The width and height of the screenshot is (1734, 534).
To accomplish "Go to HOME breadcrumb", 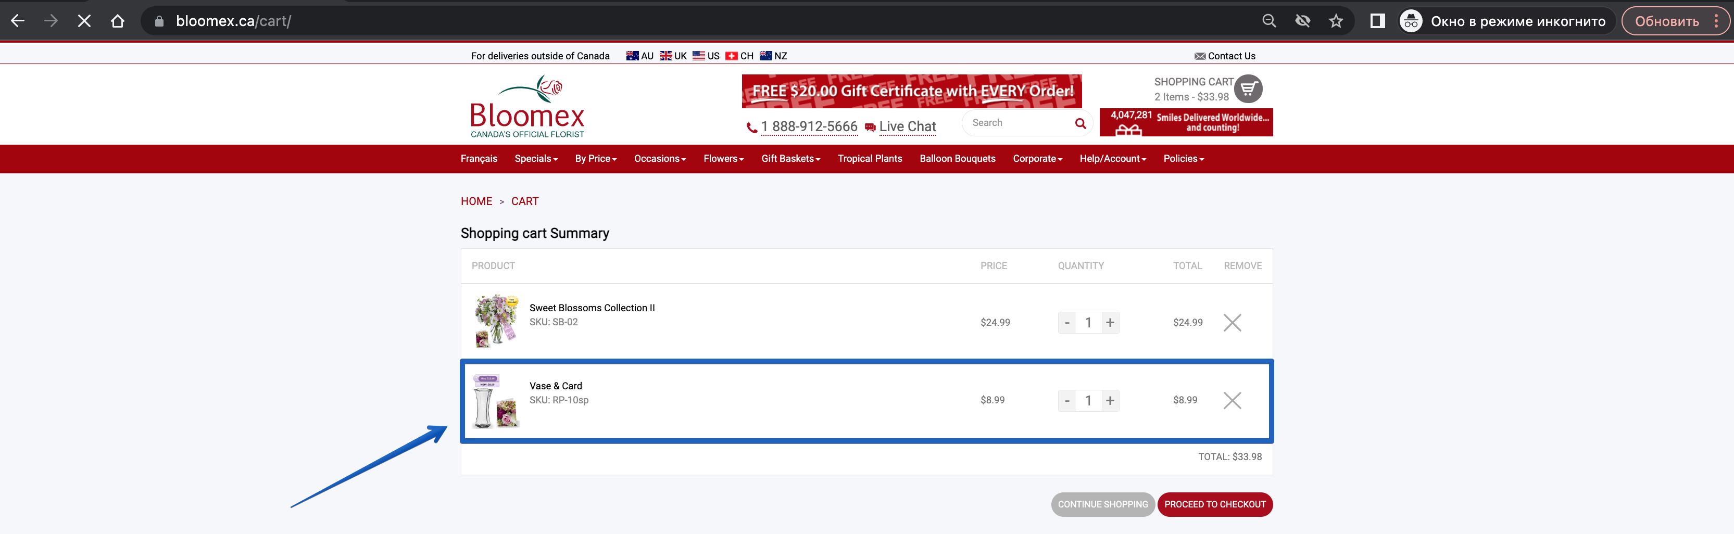I will pyautogui.click(x=476, y=201).
